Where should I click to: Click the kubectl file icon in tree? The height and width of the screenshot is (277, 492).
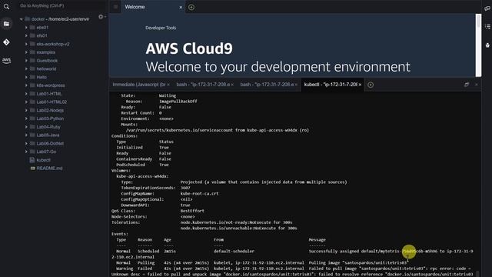(x=32, y=160)
